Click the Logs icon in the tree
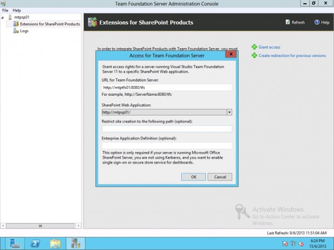This screenshot has width=334, height=250. tap(16, 31)
